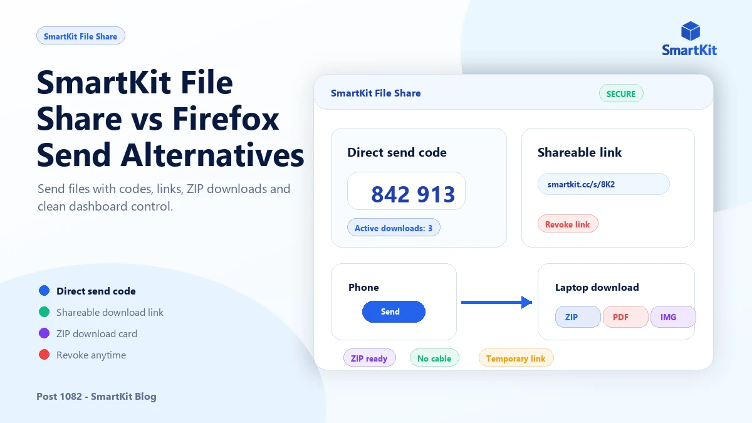Image resolution: width=752 pixels, height=423 pixels.
Task: Select the ZIP download chip
Action: point(578,316)
